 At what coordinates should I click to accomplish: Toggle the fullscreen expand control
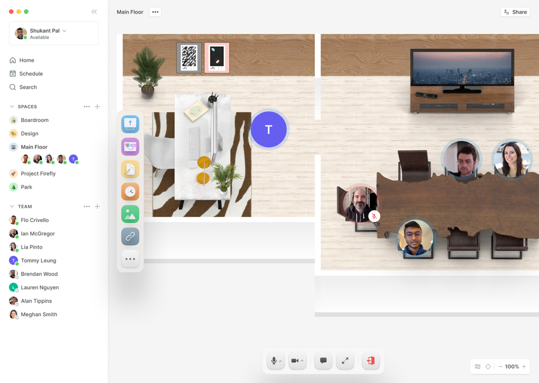pos(345,361)
